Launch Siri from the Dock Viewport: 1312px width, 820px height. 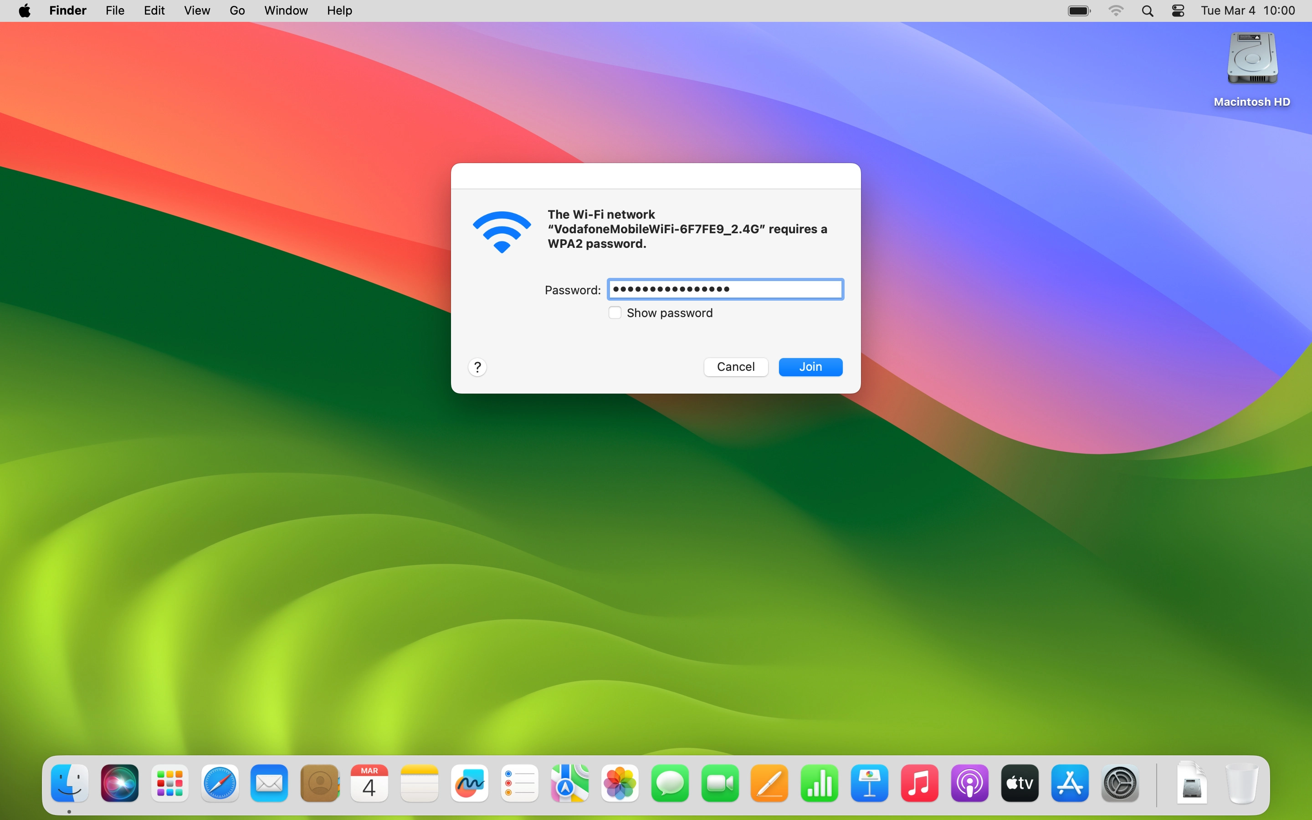[x=120, y=783]
